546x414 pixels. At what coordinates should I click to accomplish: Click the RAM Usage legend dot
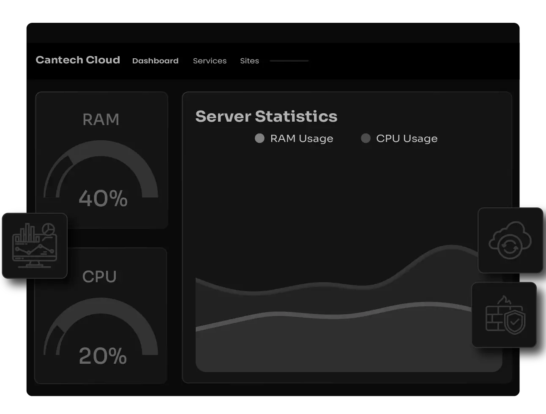coord(259,138)
